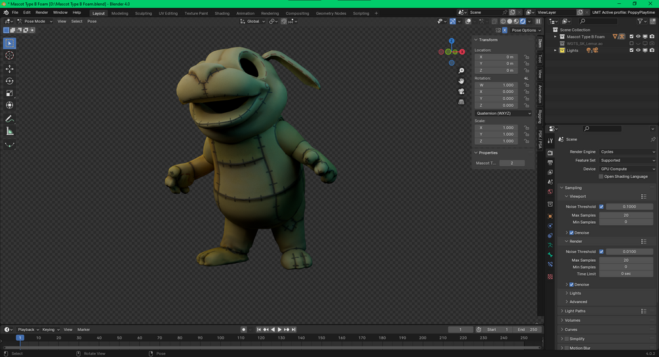659x357 pixels.
Task: Click the camera view icon in the viewport
Action: 462,91
